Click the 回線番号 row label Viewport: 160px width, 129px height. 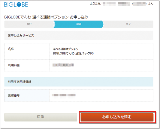click(14, 95)
